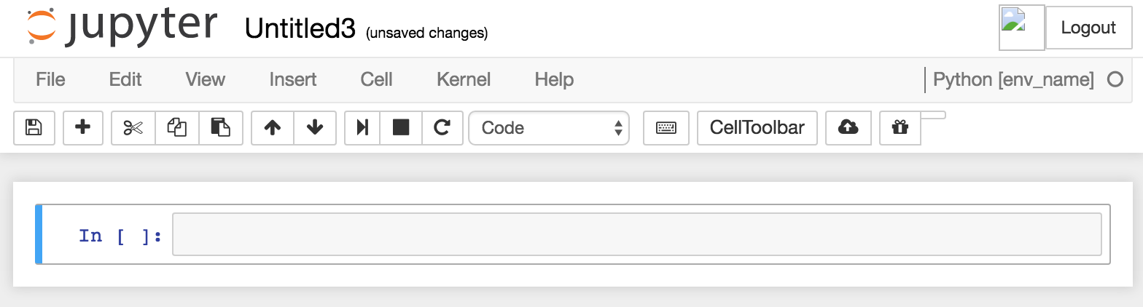
Task: Click inside the empty code cell input
Action: coord(637,234)
